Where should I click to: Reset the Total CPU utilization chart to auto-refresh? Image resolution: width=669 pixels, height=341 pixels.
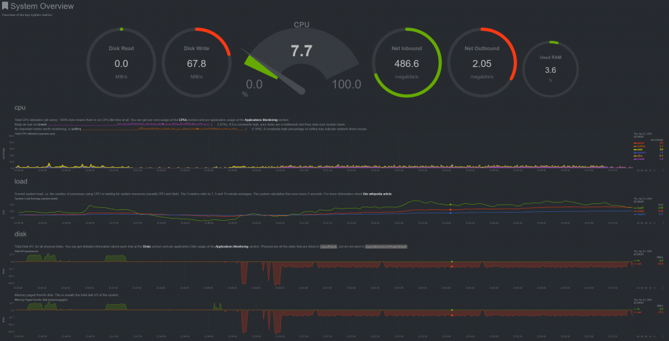642,170
